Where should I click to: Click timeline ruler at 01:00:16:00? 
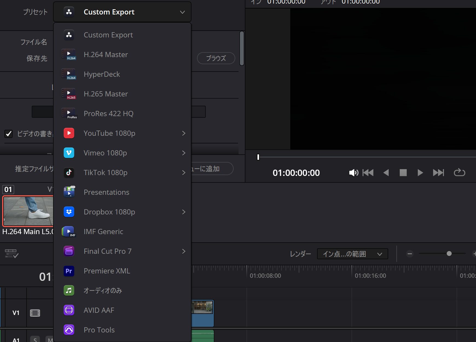coord(370,276)
